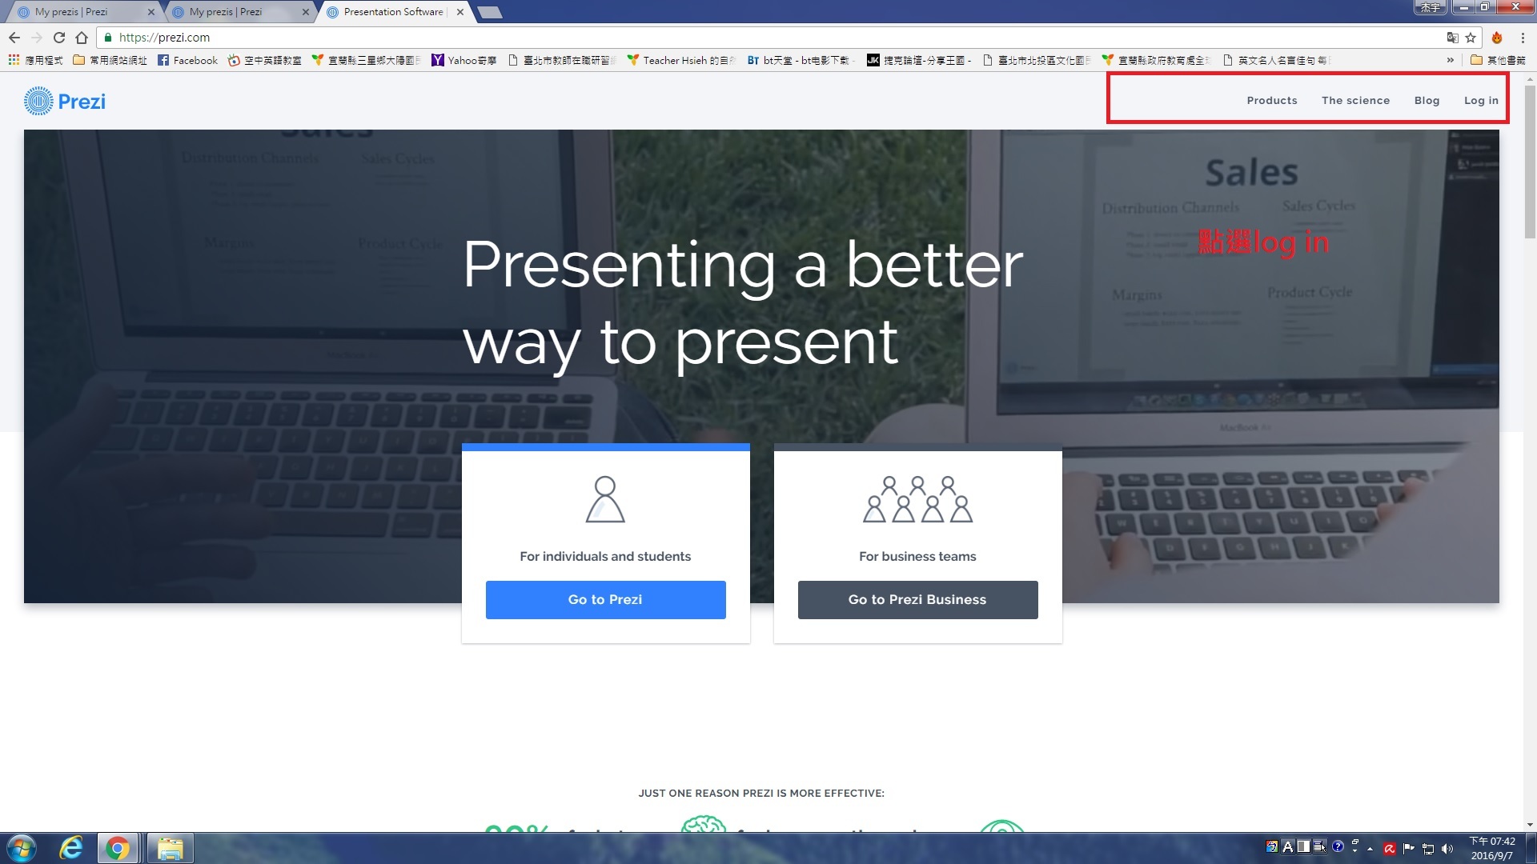This screenshot has height=864, width=1537.
Task: Open the 宜蘭縣政府教育處 bookmark
Action: click(x=1157, y=60)
